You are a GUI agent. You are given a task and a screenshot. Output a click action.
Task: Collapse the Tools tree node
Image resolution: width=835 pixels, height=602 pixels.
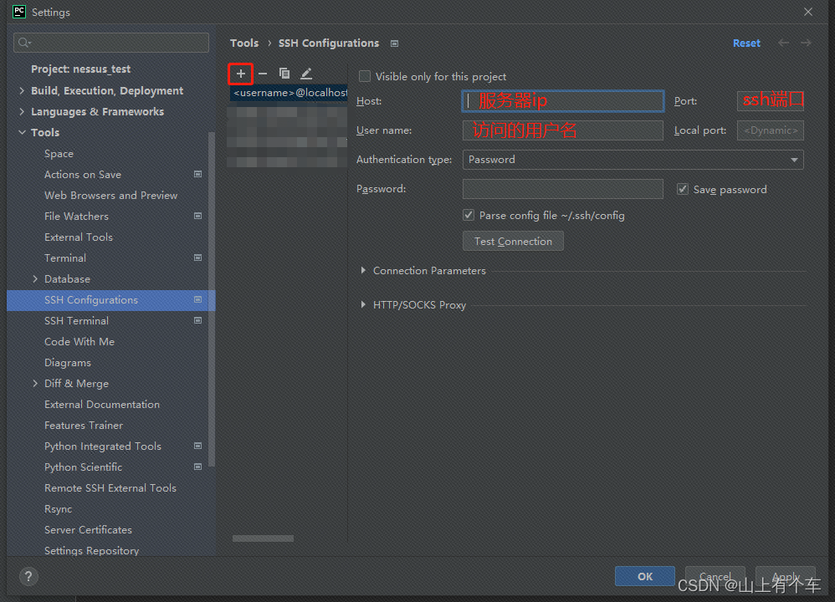click(22, 133)
